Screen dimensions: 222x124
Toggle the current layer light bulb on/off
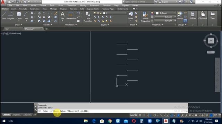pos(95,13)
